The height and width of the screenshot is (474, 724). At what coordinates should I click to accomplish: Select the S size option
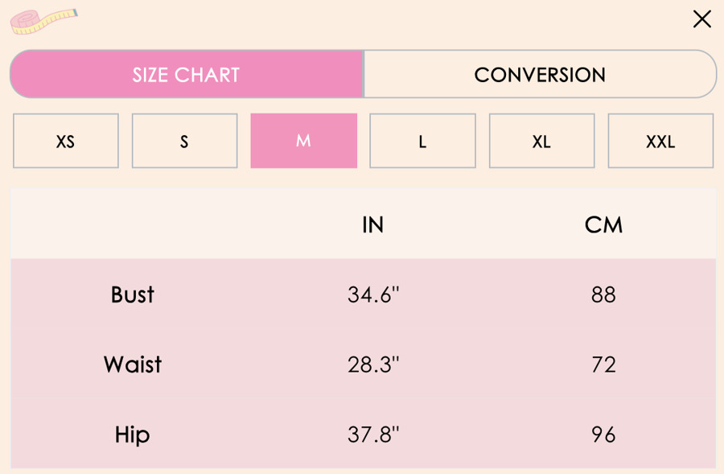184,142
